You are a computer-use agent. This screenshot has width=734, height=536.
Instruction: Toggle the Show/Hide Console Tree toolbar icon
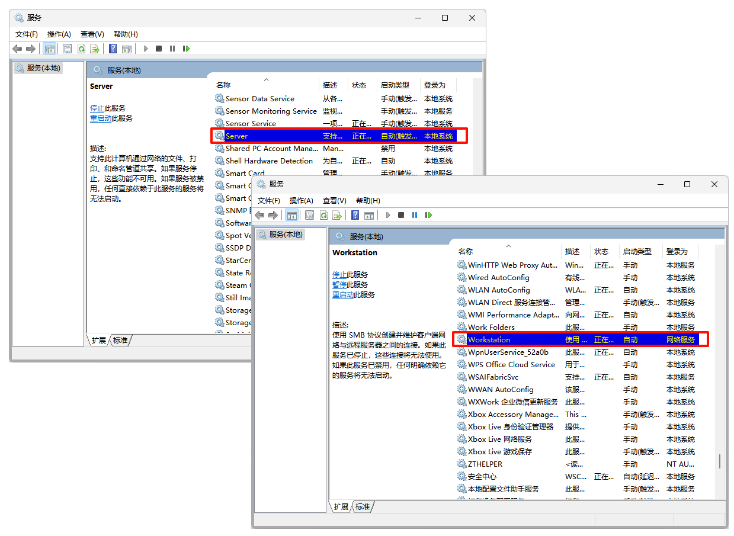click(x=50, y=49)
